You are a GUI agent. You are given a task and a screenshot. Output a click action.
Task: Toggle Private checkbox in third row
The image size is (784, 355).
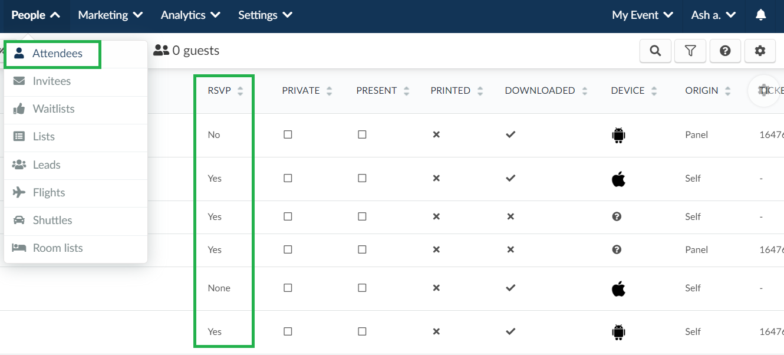(x=288, y=217)
